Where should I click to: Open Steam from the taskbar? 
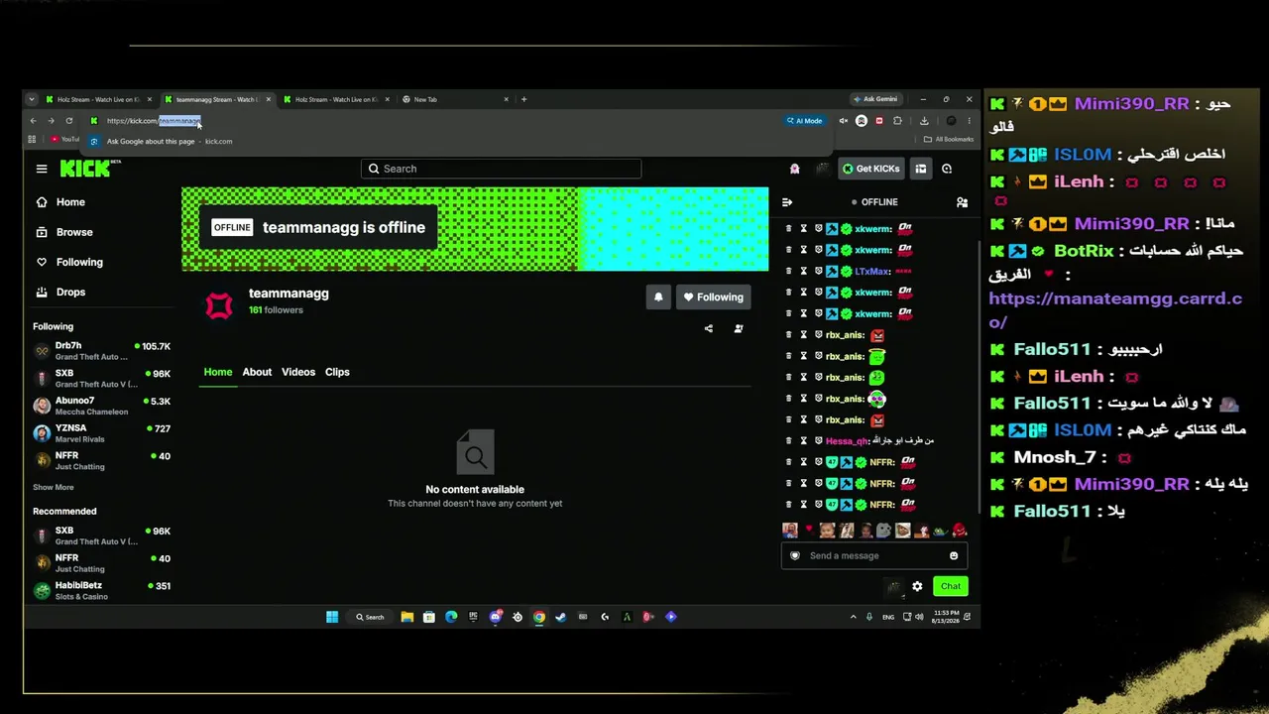[x=560, y=617]
